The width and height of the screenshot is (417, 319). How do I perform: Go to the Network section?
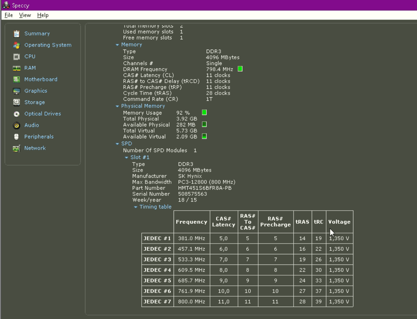coord(35,148)
